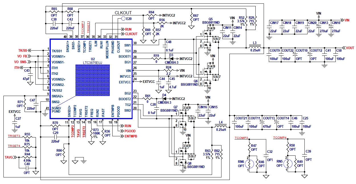Select the D4 CMDSH-3 diode symbol

(164, 99)
